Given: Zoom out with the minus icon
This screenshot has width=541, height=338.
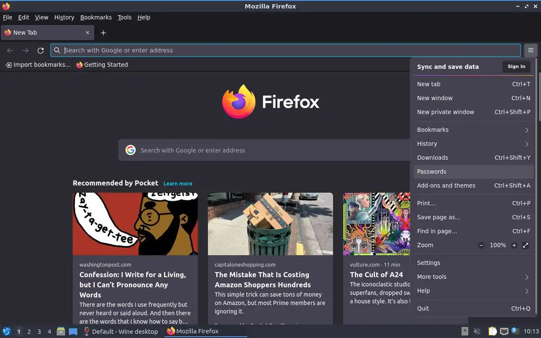Looking at the screenshot, I should click(481, 245).
